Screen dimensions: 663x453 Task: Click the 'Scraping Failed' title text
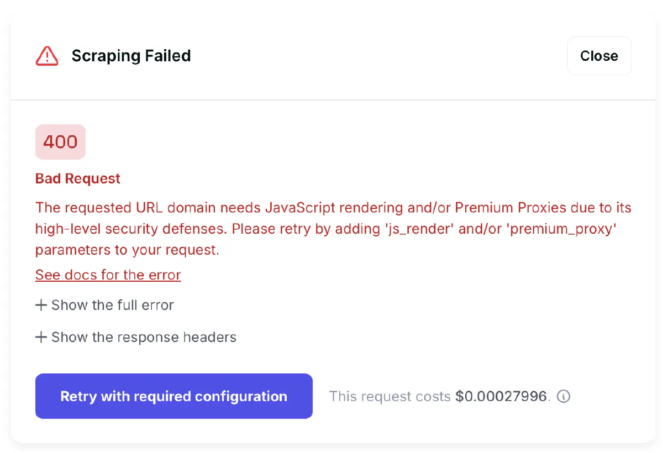pos(131,56)
